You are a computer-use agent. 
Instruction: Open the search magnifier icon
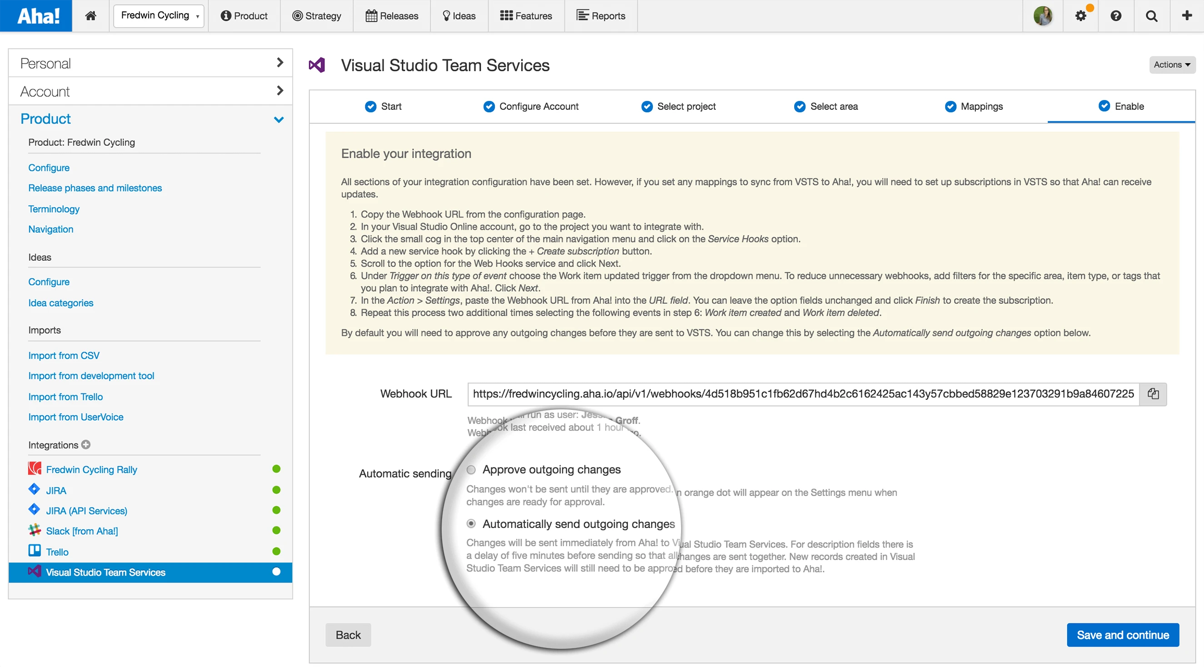[x=1151, y=15]
